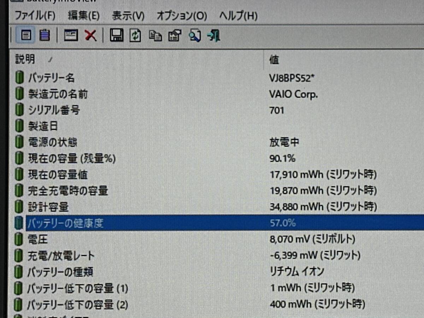Click the exit door toolbar icon
Viewport: 424px width, 318px height.
click(214, 35)
